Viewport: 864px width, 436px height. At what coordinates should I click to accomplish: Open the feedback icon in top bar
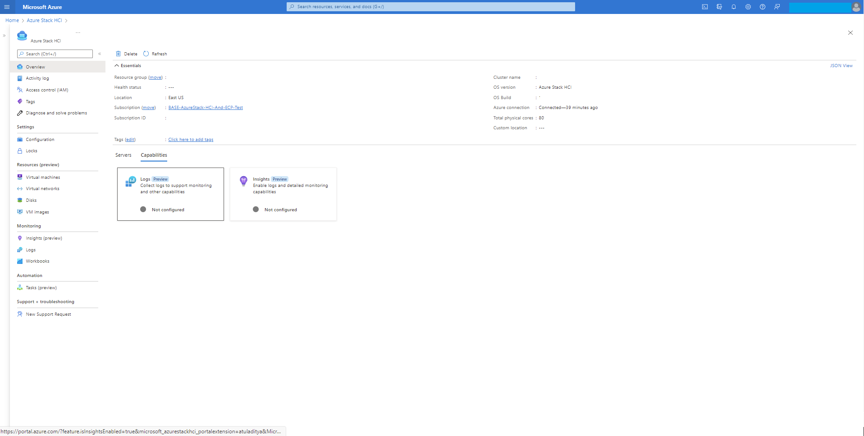(x=777, y=7)
